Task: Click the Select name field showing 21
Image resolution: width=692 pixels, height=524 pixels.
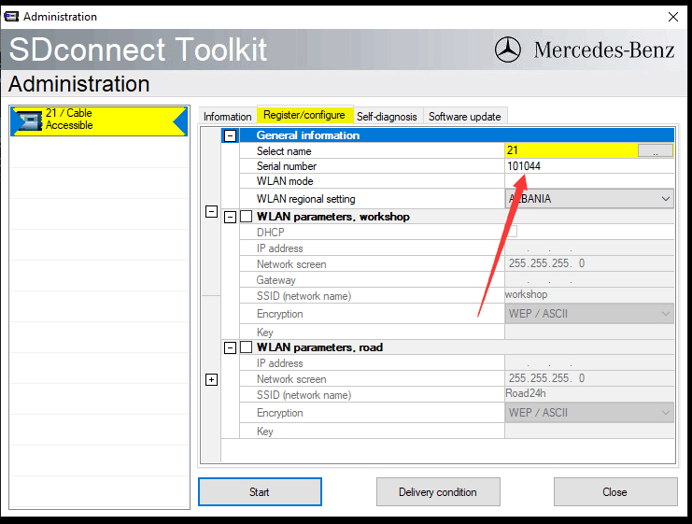Action: pos(570,150)
